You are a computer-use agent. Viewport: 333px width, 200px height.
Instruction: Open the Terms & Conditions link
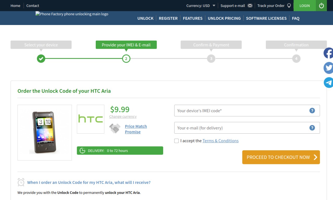[221, 141]
